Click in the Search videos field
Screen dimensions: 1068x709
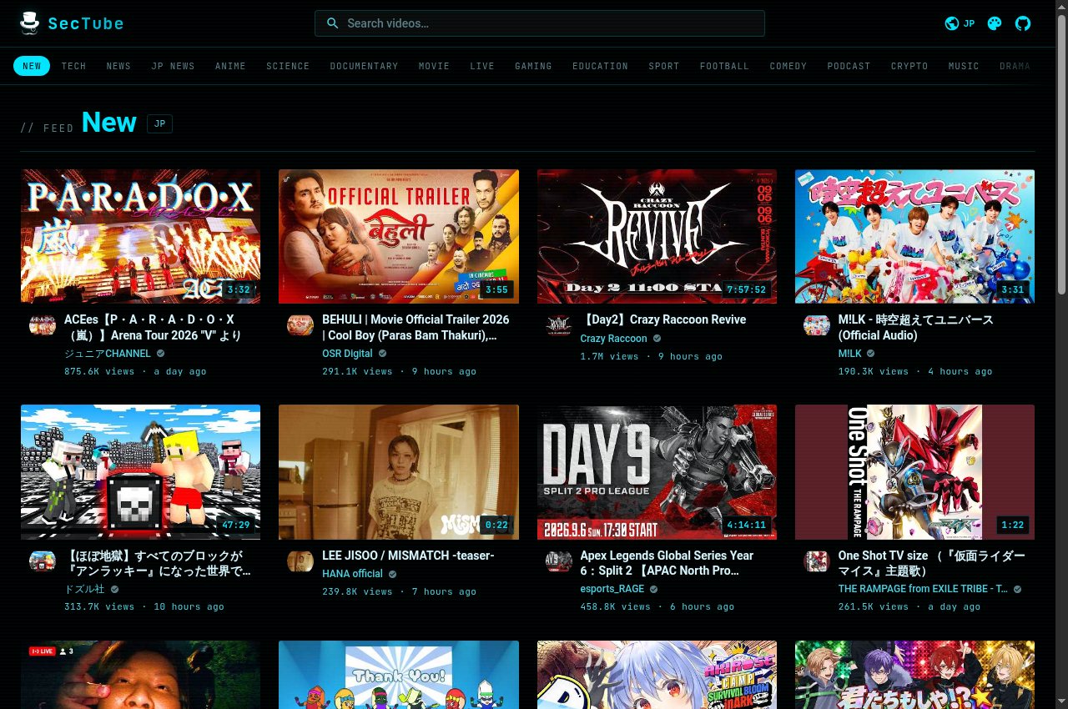click(x=539, y=23)
